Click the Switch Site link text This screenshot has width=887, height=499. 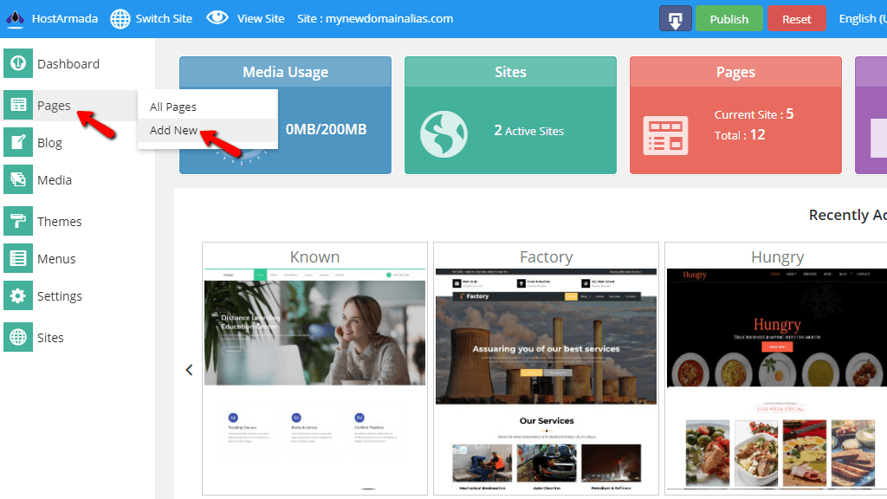164,19
